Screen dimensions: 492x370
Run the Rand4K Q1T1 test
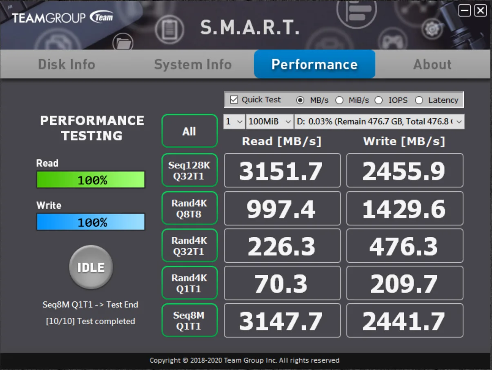pos(189,283)
